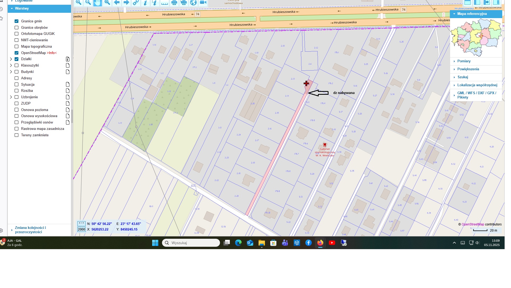
Task: Open GML / WFS / DXF / GPX / Pikiety
Action: pos(476,95)
